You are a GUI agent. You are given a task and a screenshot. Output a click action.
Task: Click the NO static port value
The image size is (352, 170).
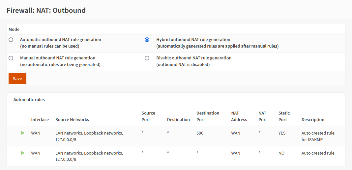point(281,153)
